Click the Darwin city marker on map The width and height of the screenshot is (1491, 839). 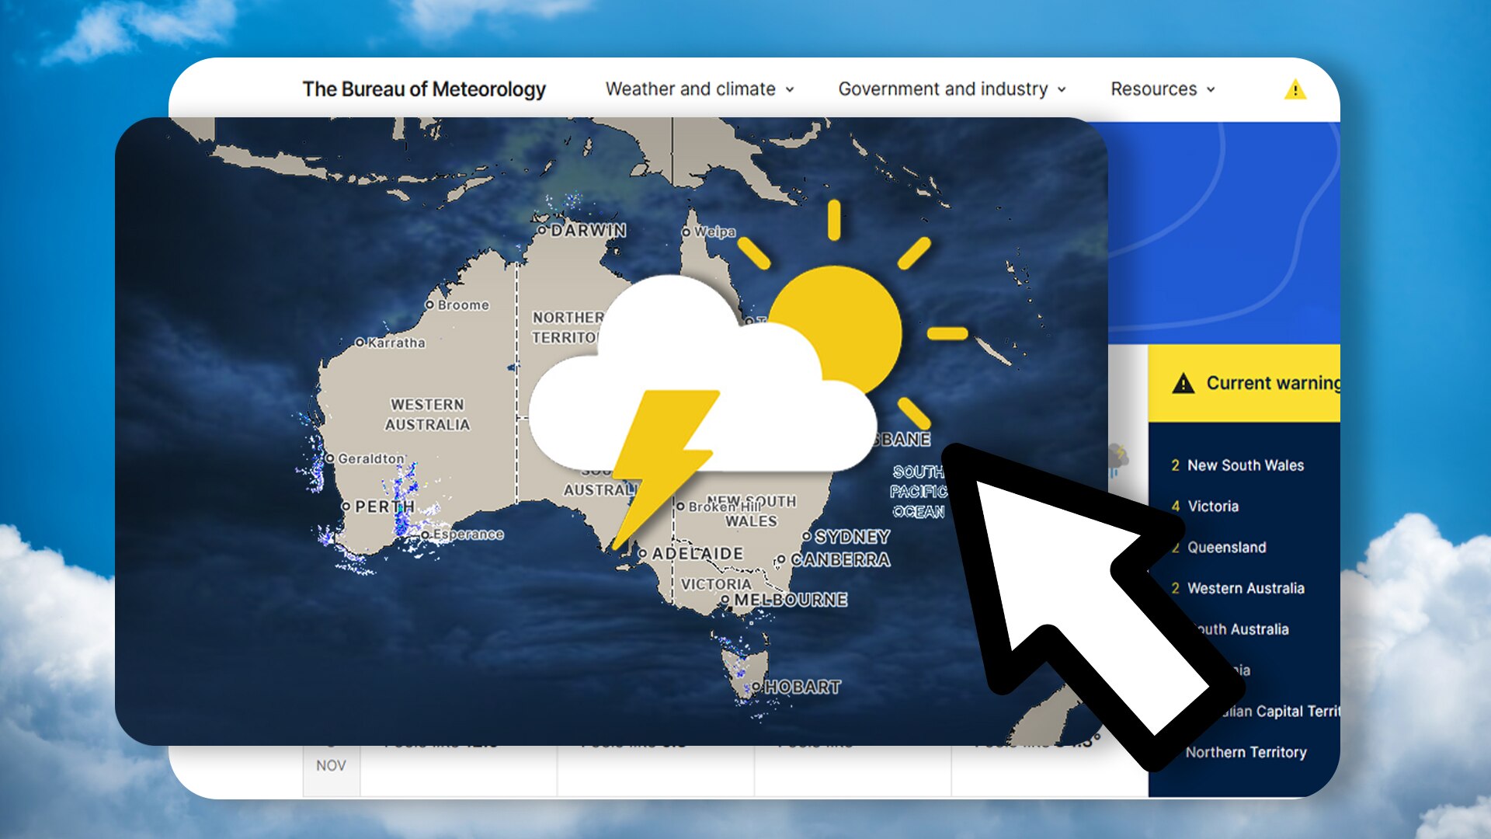(x=542, y=231)
